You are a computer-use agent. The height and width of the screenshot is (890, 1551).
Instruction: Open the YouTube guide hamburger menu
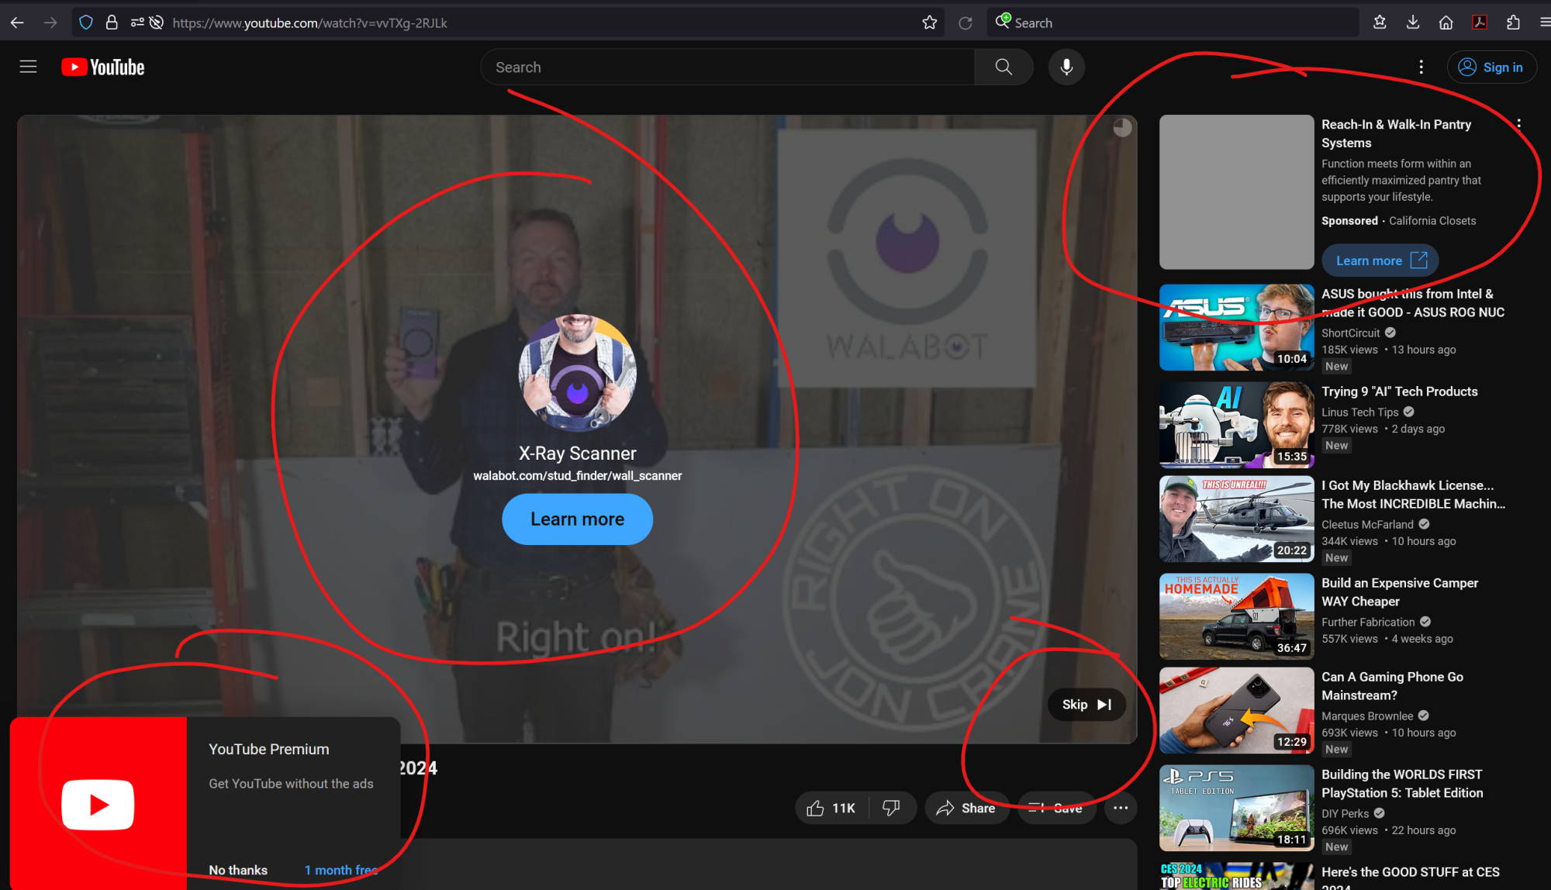(28, 67)
